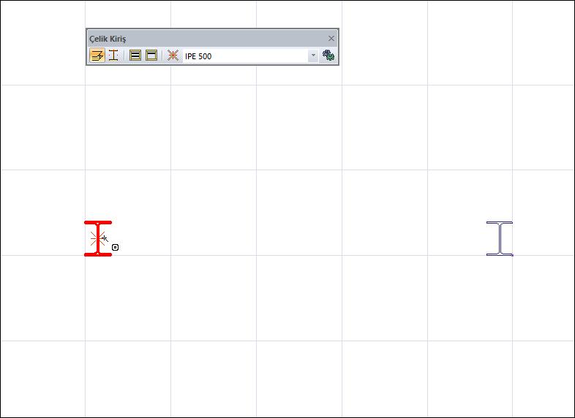Click the Çelik Kiriş toolbar title bar
The width and height of the screenshot is (575, 418).
[x=207, y=39]
